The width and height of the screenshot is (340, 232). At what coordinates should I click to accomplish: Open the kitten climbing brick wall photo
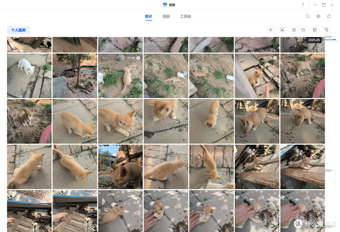click(x=211, y=167)
